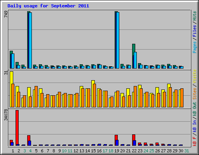
Task: Click day 2 on the x-axis
Action: [19, 151]
